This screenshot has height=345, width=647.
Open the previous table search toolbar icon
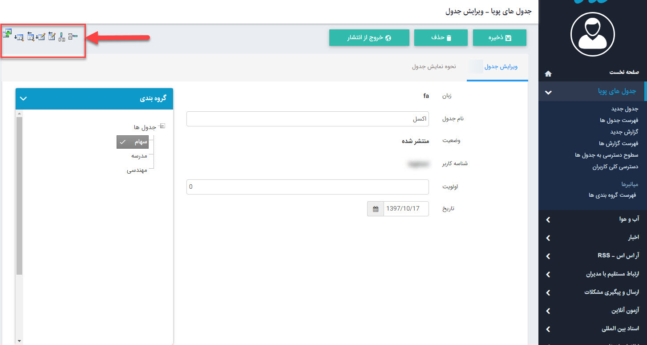30,36
